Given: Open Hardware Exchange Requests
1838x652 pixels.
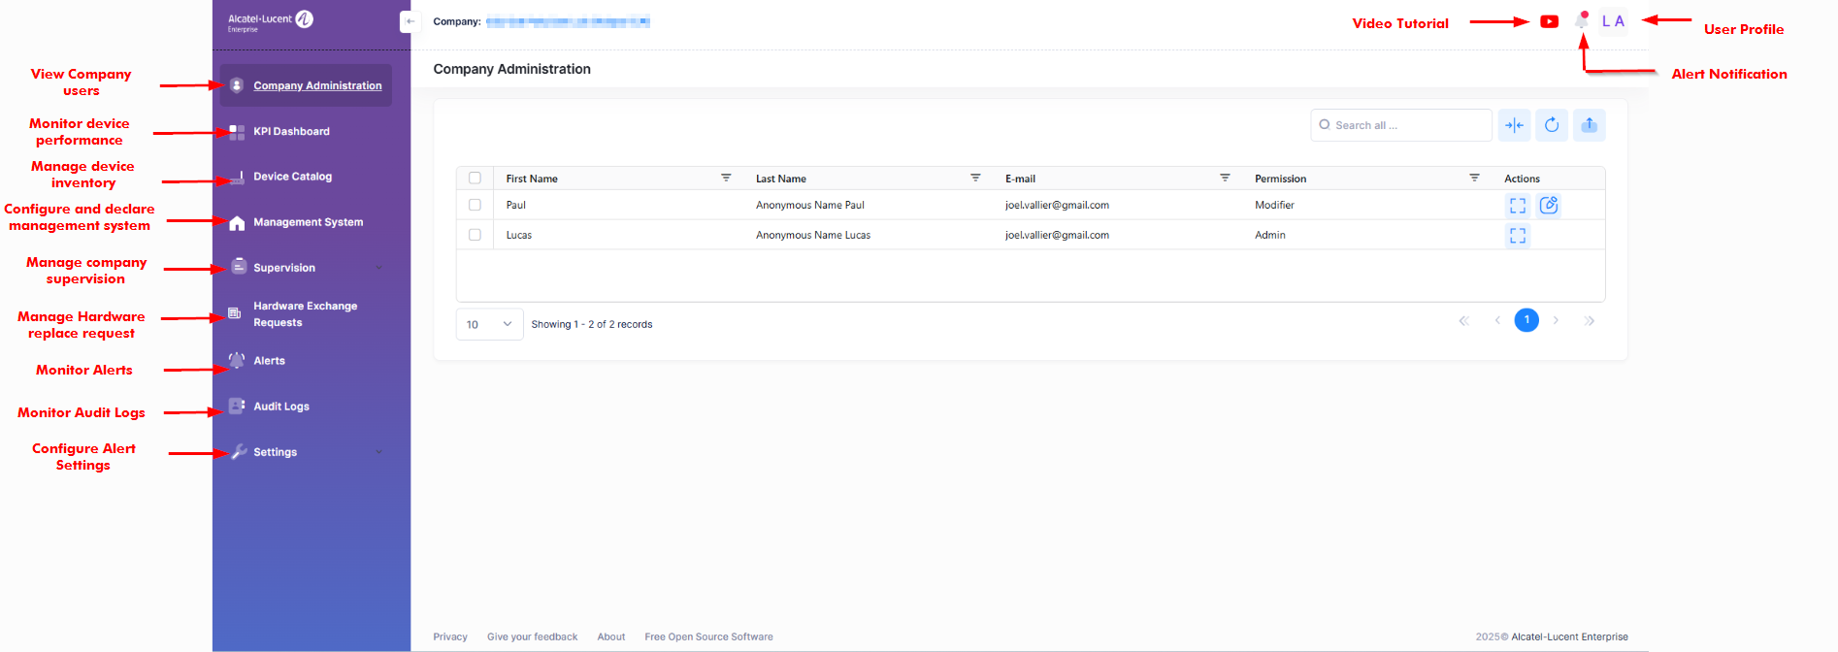Looking at the screenshot, I should [305, 314].
